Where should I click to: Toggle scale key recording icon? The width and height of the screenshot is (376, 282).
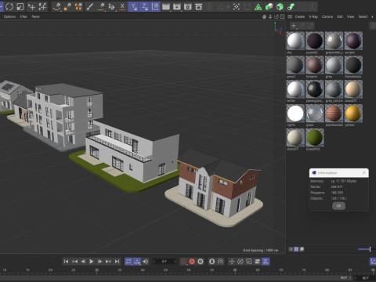pyautogui.click(x=249, y=262)
